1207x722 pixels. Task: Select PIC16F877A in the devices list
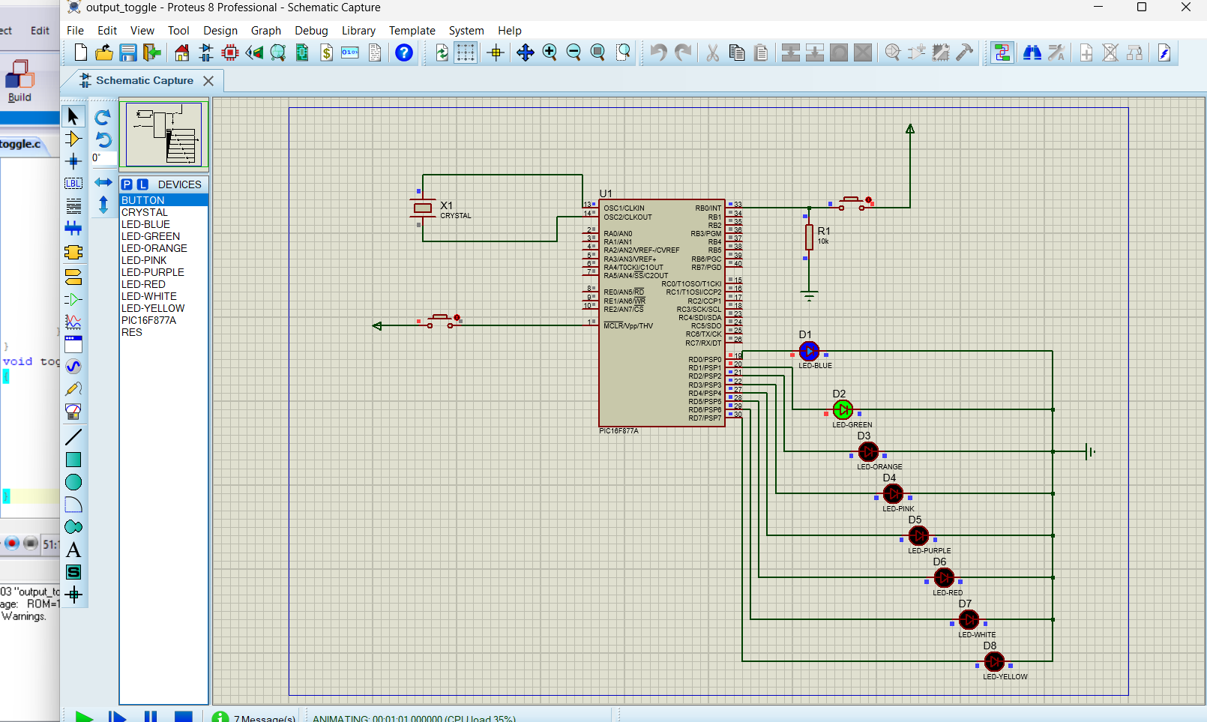point(163,320)
